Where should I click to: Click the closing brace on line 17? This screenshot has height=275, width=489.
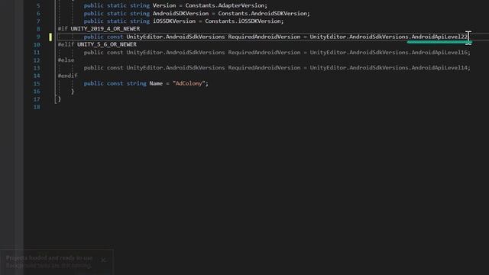point(60,99)
